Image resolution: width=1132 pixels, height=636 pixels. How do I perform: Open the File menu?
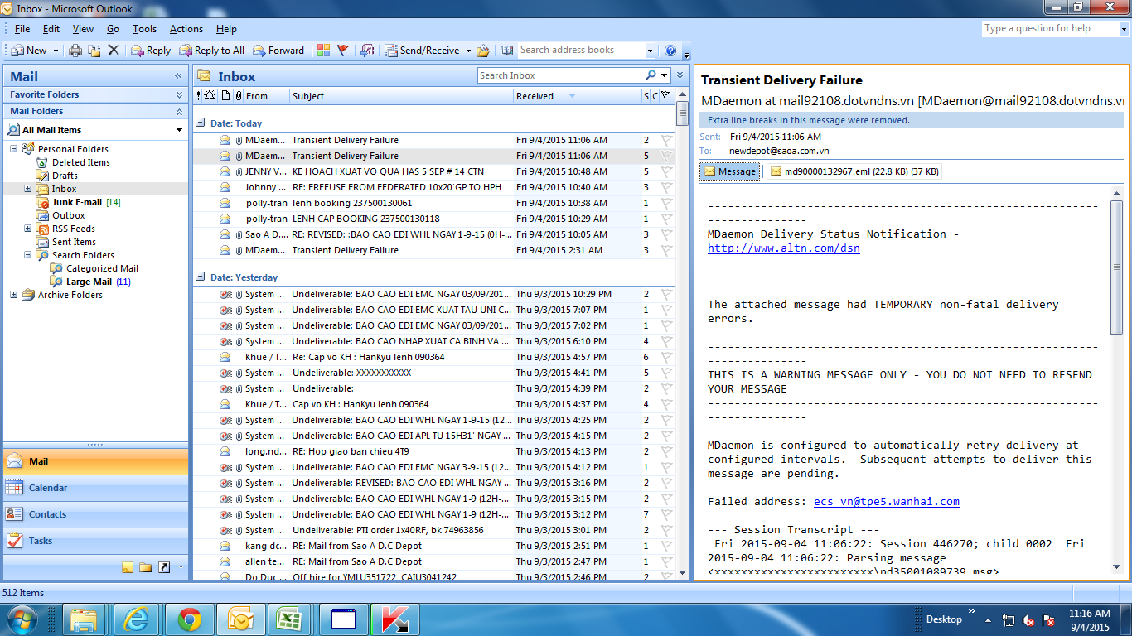[x=22, y=29]
